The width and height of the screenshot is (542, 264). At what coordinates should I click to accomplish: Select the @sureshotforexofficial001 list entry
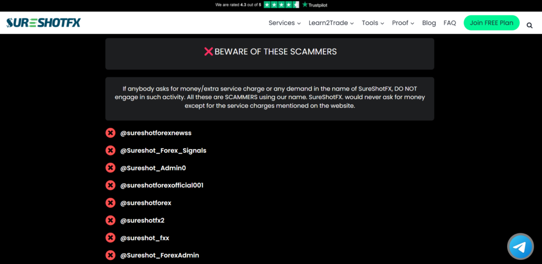(162, 186)
